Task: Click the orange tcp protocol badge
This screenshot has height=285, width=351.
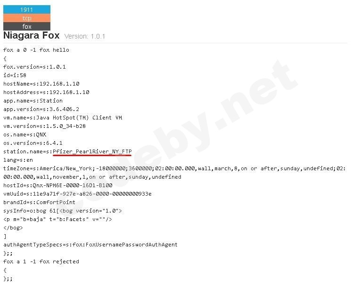Action: [27, 18]
